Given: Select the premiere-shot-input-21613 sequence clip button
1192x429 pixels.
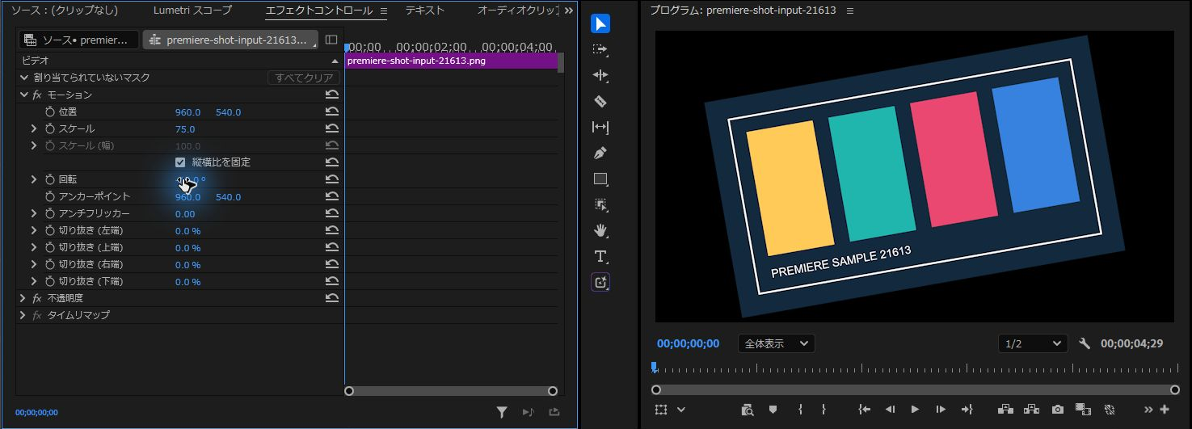Looking at the screenshot, I should coord(231,40).
